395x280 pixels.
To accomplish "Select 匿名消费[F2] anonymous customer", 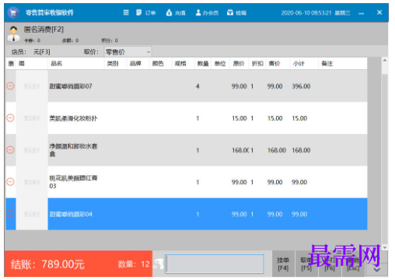I will click(44, 30).
